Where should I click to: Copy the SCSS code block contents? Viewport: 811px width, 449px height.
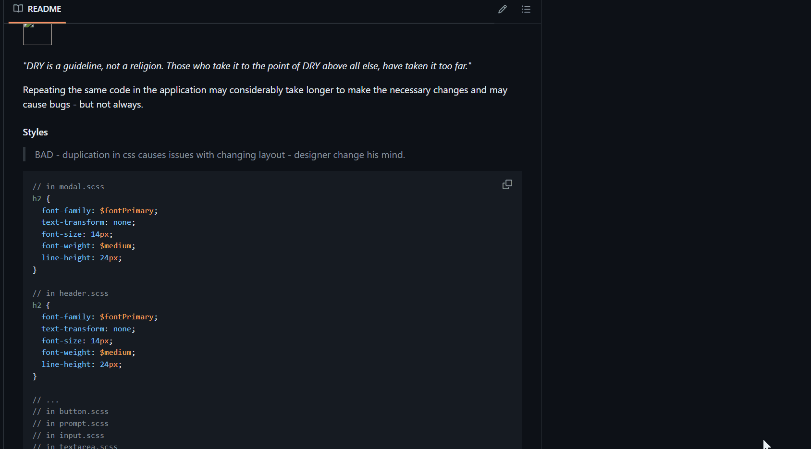pyautogui.click(x=507, y=184)
